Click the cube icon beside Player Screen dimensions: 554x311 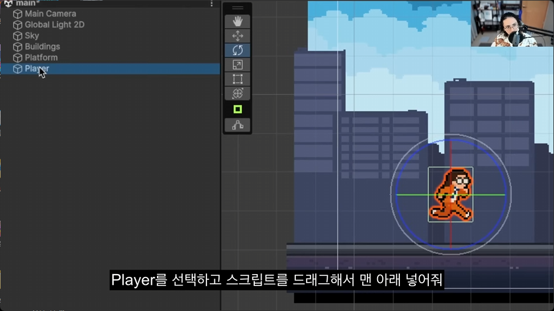(x=17, y=69)
